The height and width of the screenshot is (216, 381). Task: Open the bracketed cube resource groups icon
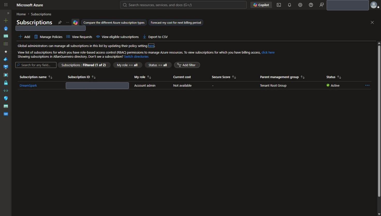[6, 75]
